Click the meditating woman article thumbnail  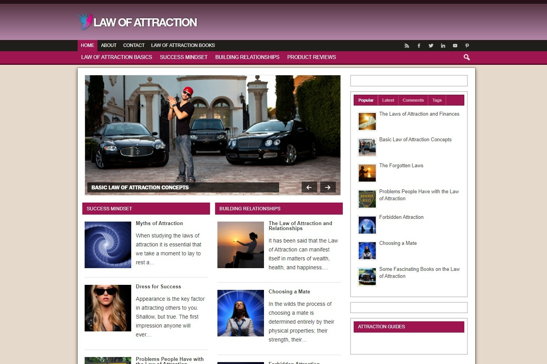tap(241, 313)
